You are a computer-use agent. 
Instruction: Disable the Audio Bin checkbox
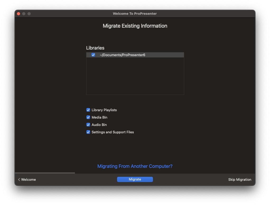(88, 125)
